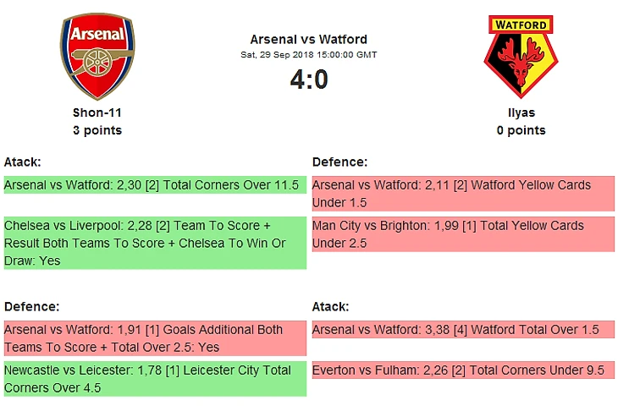Click the 4:0 match score
The height and width of the screenshot is (406, 618).
click(309, 80)
